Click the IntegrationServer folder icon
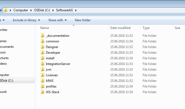This screenshot has width=185, height=109. tap(42, 64)
